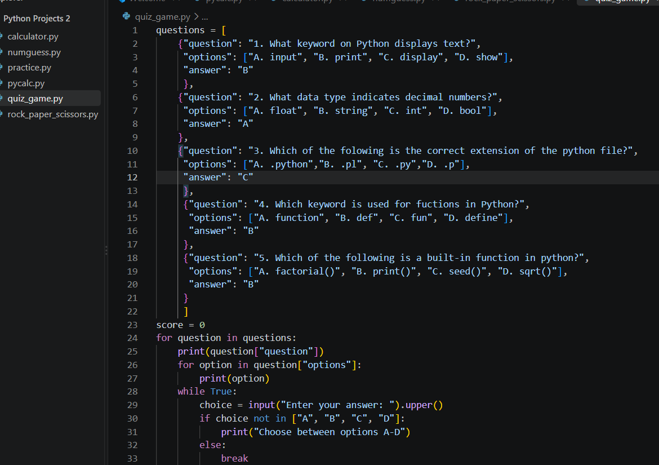Click 'print(question["question"])' statement
The image size is (659, 465).
click(x=251, y=352)
